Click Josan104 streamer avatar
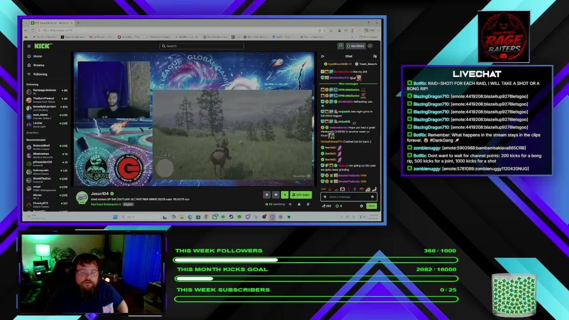This screenshot has height=320, width=569. tap(82, 198)
